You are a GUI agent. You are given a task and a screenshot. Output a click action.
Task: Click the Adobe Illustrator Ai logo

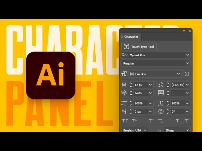tap(51, 75)
